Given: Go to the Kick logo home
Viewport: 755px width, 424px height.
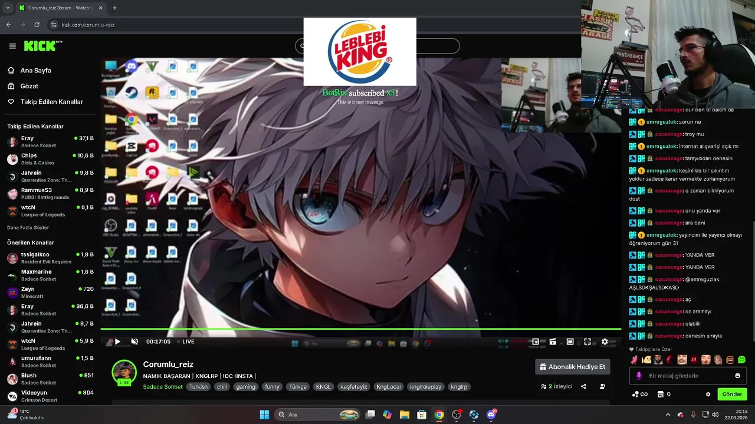Looking at the screenshot, I should coord(42,46).
